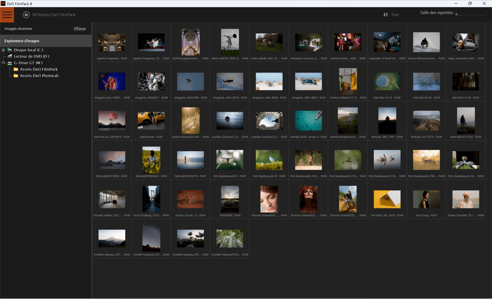492x299 pixels.
Task: Click the Disque local (C:) drive icon
Action: tap(9, 50)
